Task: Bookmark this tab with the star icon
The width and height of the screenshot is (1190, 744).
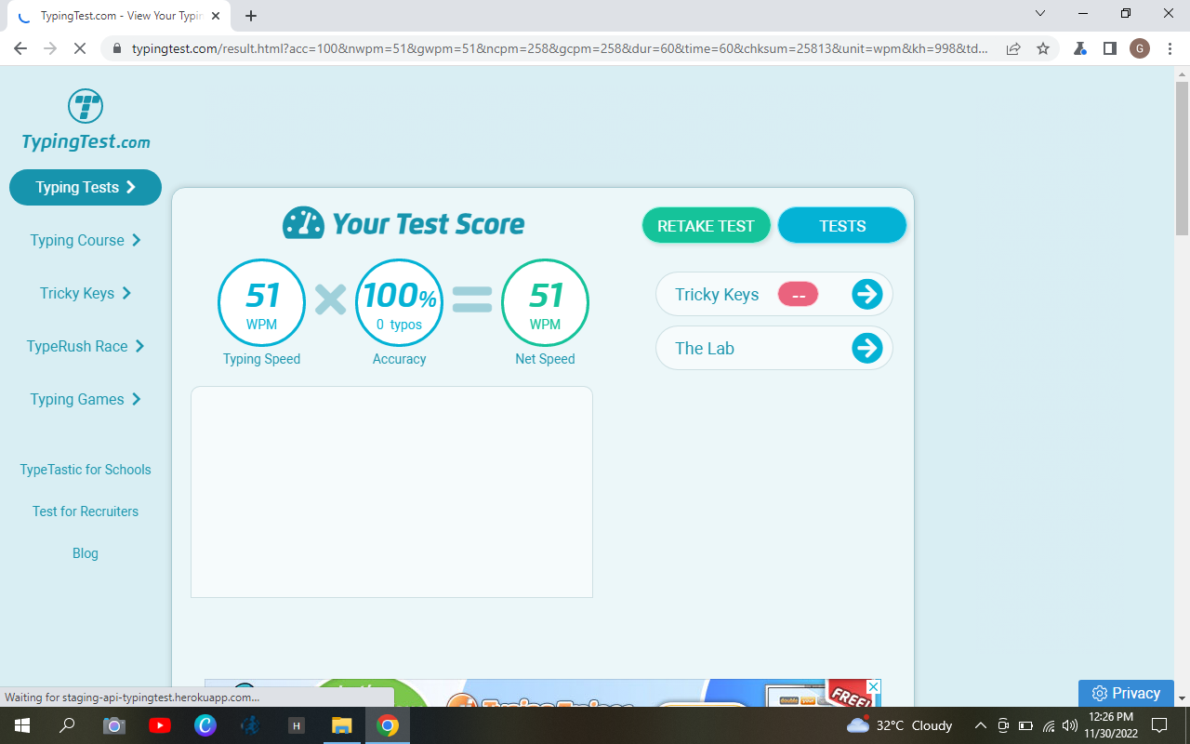Action: (1043, 48)
